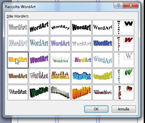Screen dimensions: 145x123
Task: Choose the pink-blue serif wavy WordArt style
Action: [39, 76]
